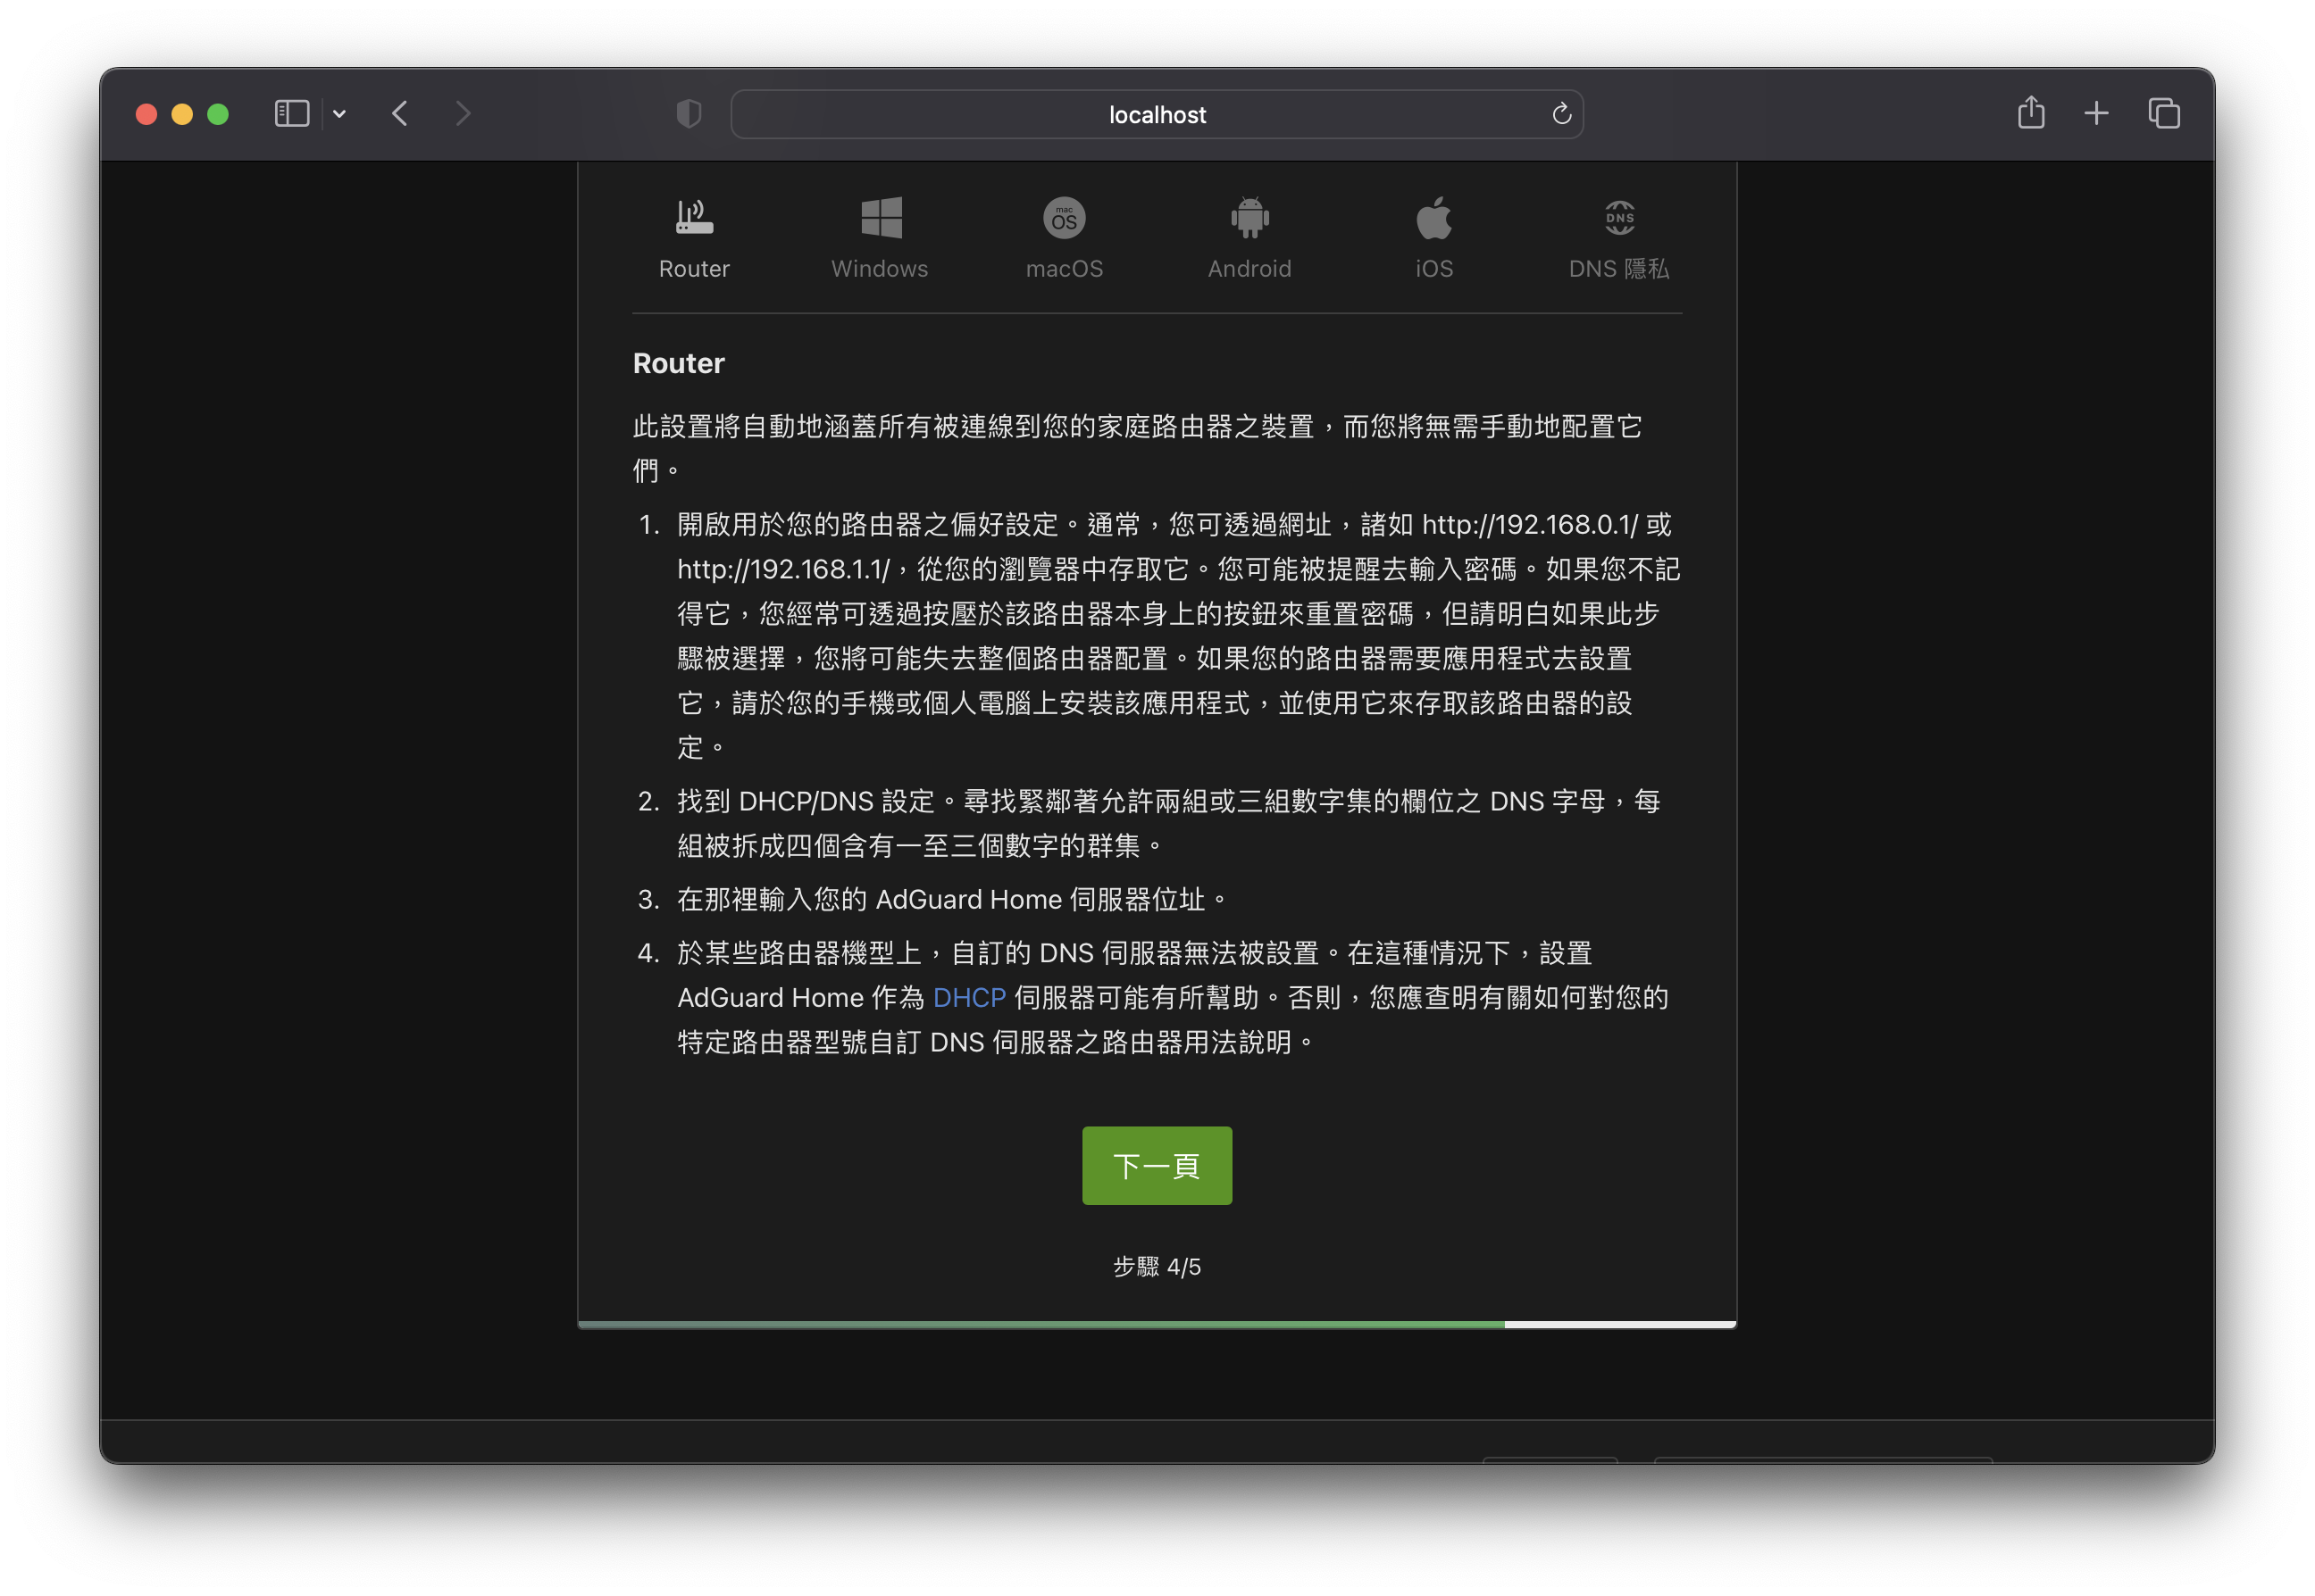
Task: Click the red close window button
Action: pyautogui.click(x=146, y=114)
